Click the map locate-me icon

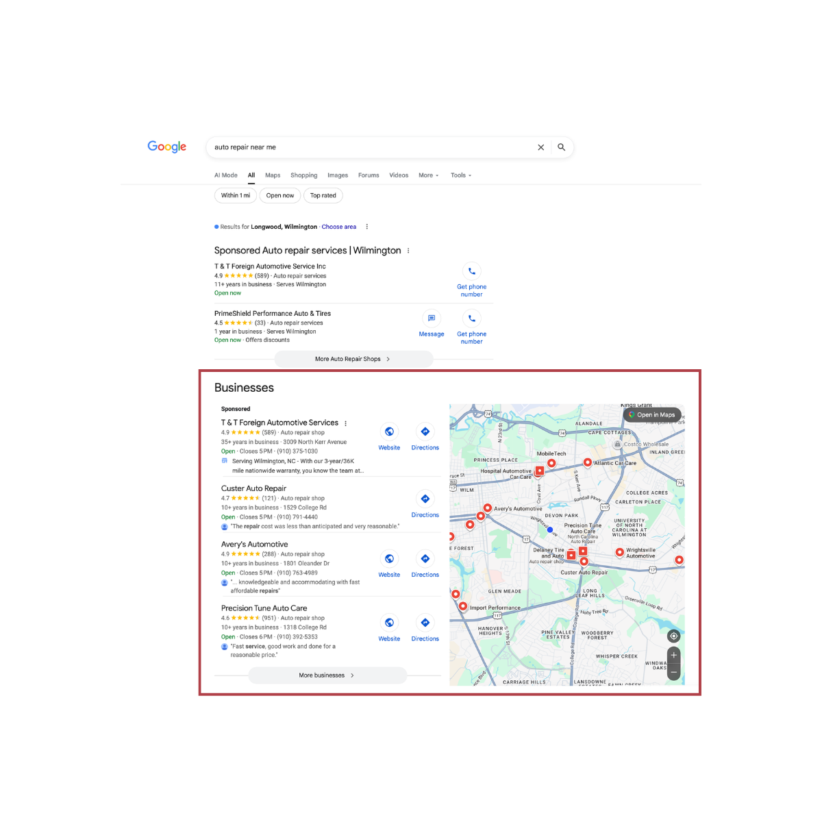673,636
